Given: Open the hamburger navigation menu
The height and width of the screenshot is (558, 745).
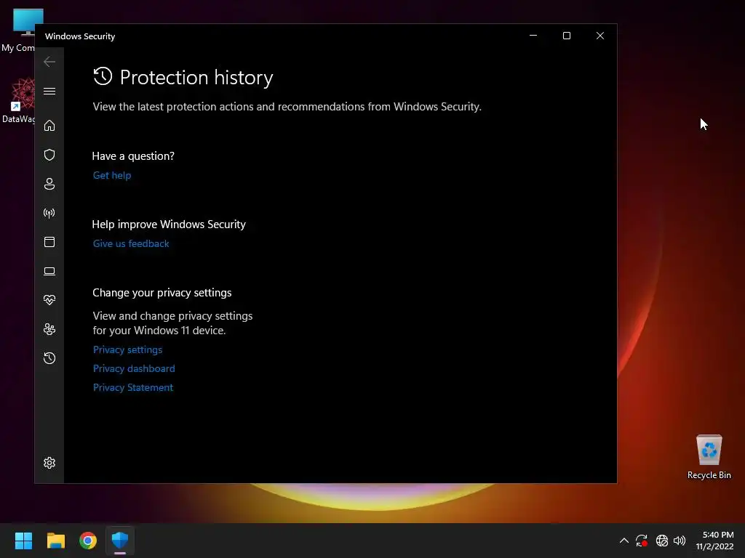Looking at the screenshot, I should 49,91.
